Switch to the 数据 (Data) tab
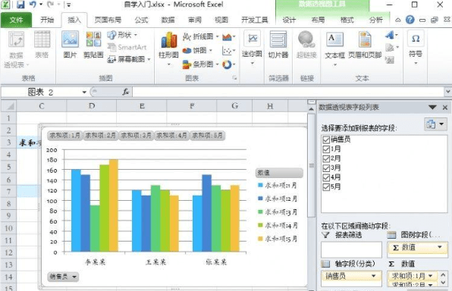This screenshot has width=452, height=291. (x=168, y=20)
